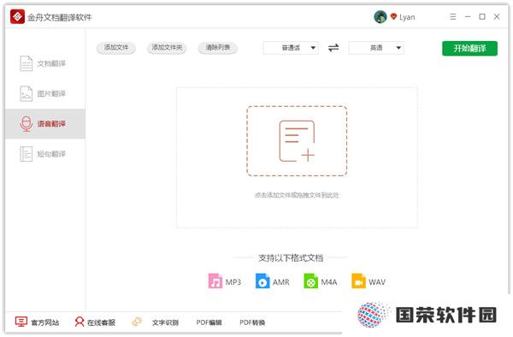Open the hamburger menu in the title bar

(453, 17)
